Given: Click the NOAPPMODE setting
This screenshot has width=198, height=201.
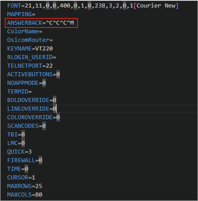Looking at the screenshot, I should 26,83.
